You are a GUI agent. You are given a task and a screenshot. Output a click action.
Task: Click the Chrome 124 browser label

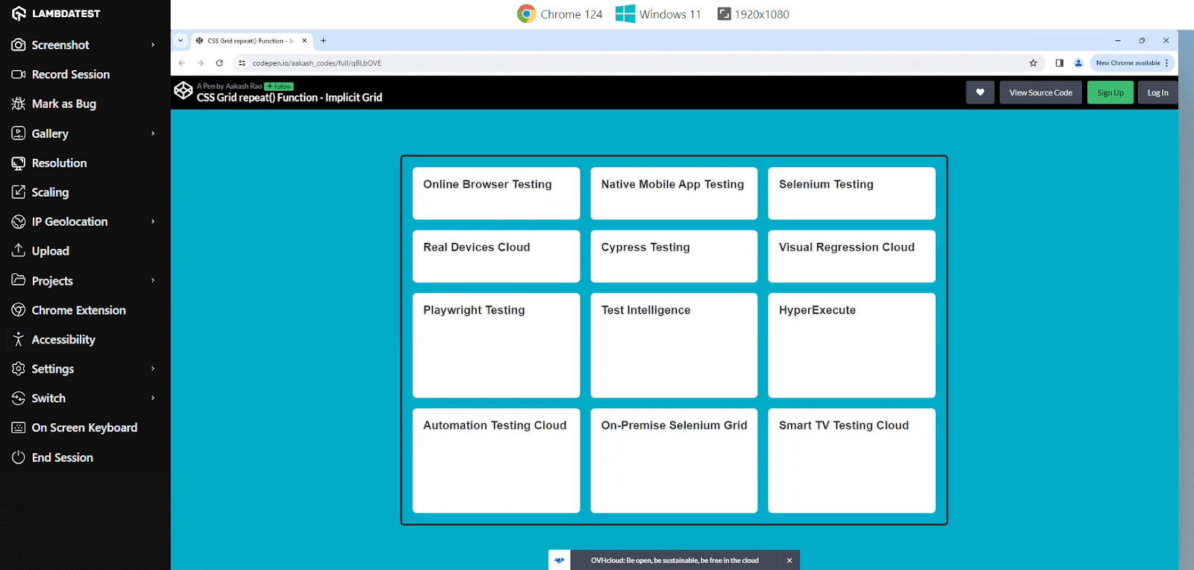[x=560, y=14]
